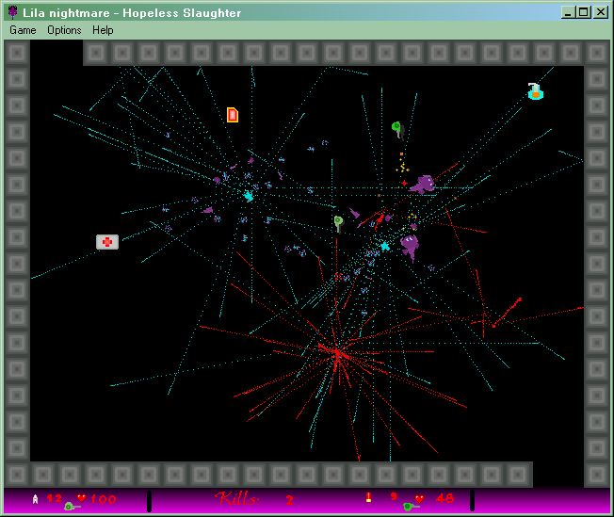Open the Options menu
Screen dimensions: 614x517
(x=65, y=30)
